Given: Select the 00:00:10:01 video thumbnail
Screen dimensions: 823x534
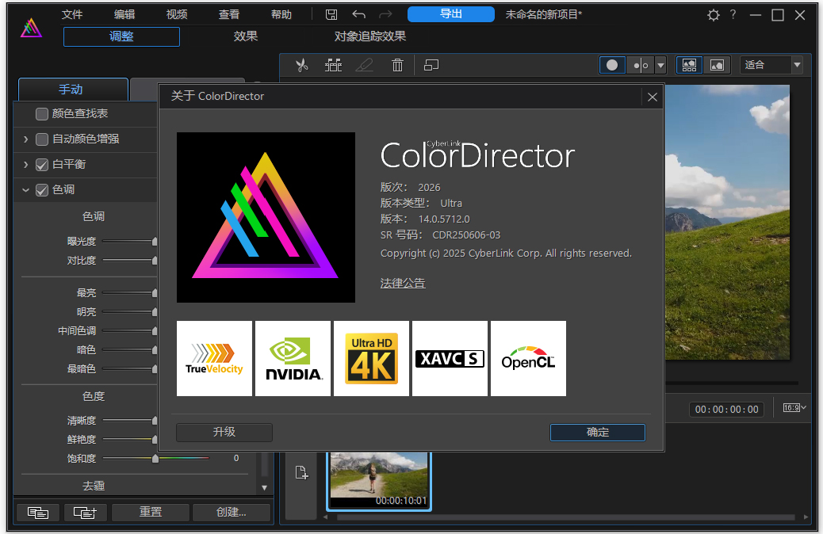Looking at the screenshot, I should [x=379, y=475].
